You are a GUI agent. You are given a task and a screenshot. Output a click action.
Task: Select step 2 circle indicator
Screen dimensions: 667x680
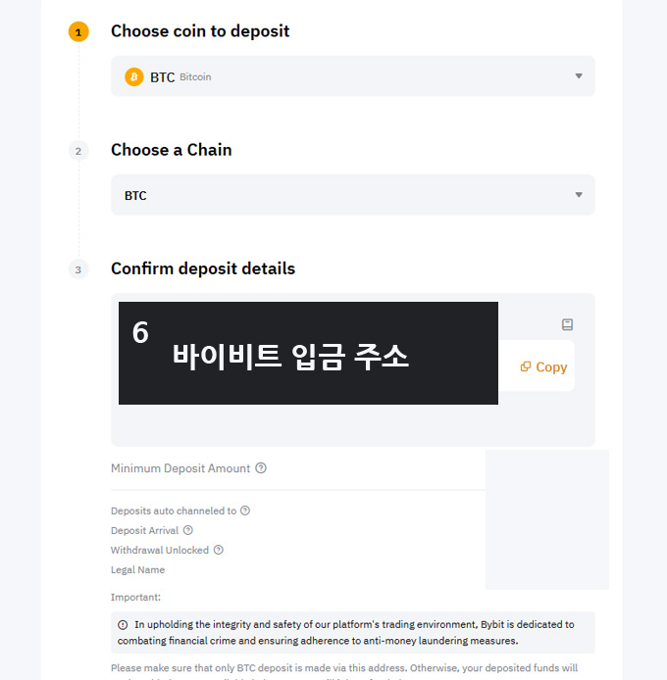[x=78, y=151]
